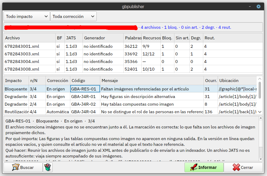The width and height of the screenshot is (267, 176).
Task: Select issue row GBA-J4R-02
Action: click(130, 104)
